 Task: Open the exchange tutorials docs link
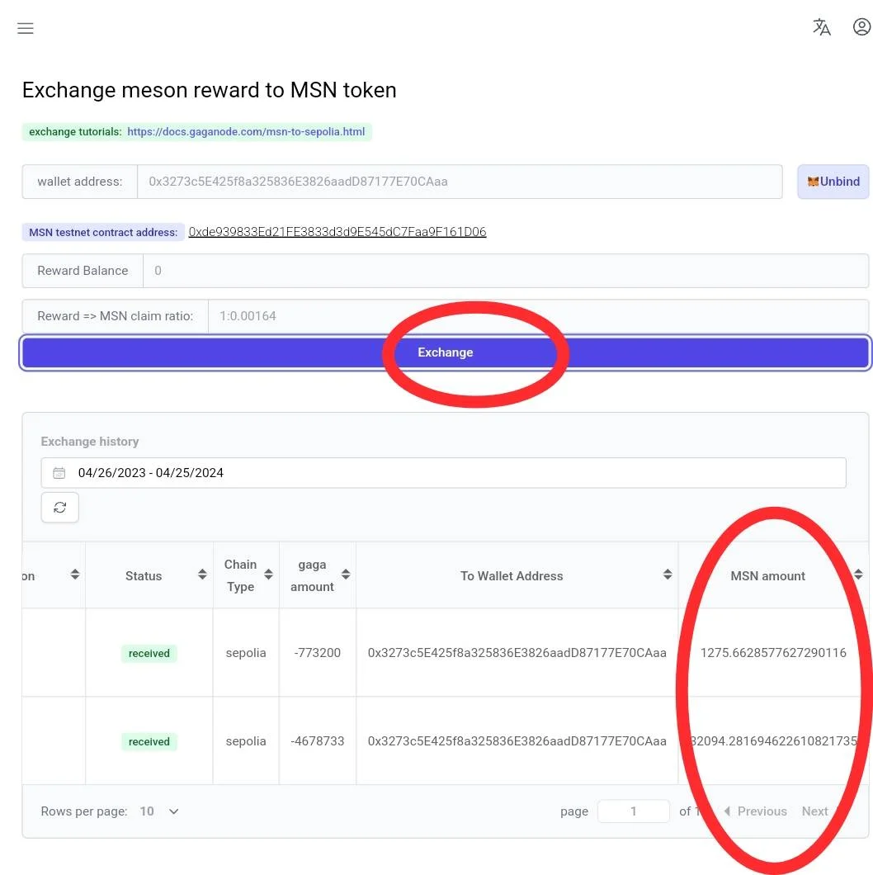pyautogui.click(x=246, y=132)
